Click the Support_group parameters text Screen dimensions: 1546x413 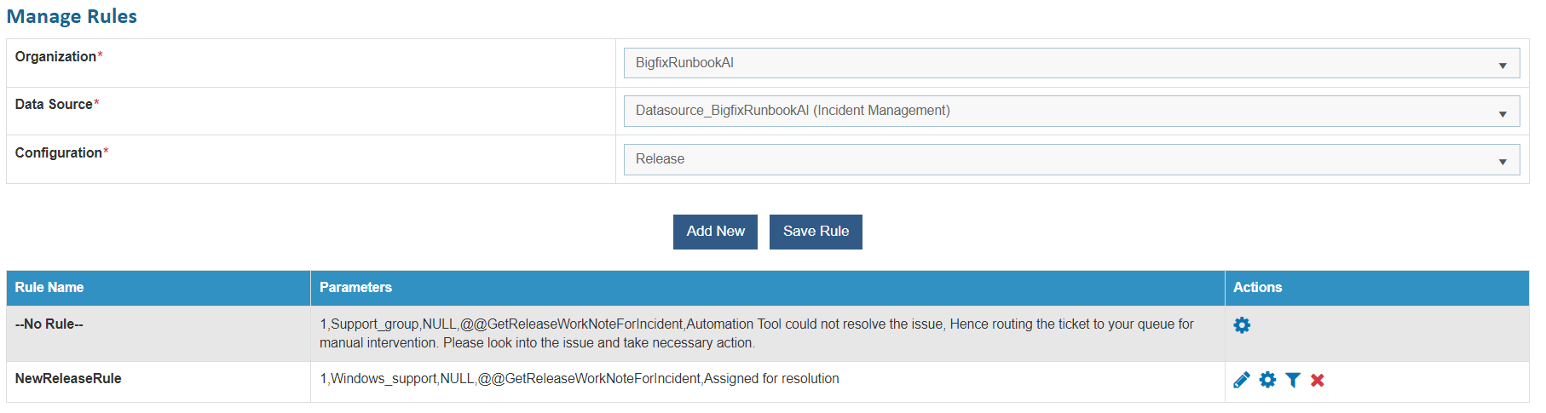tap(756, 324)
